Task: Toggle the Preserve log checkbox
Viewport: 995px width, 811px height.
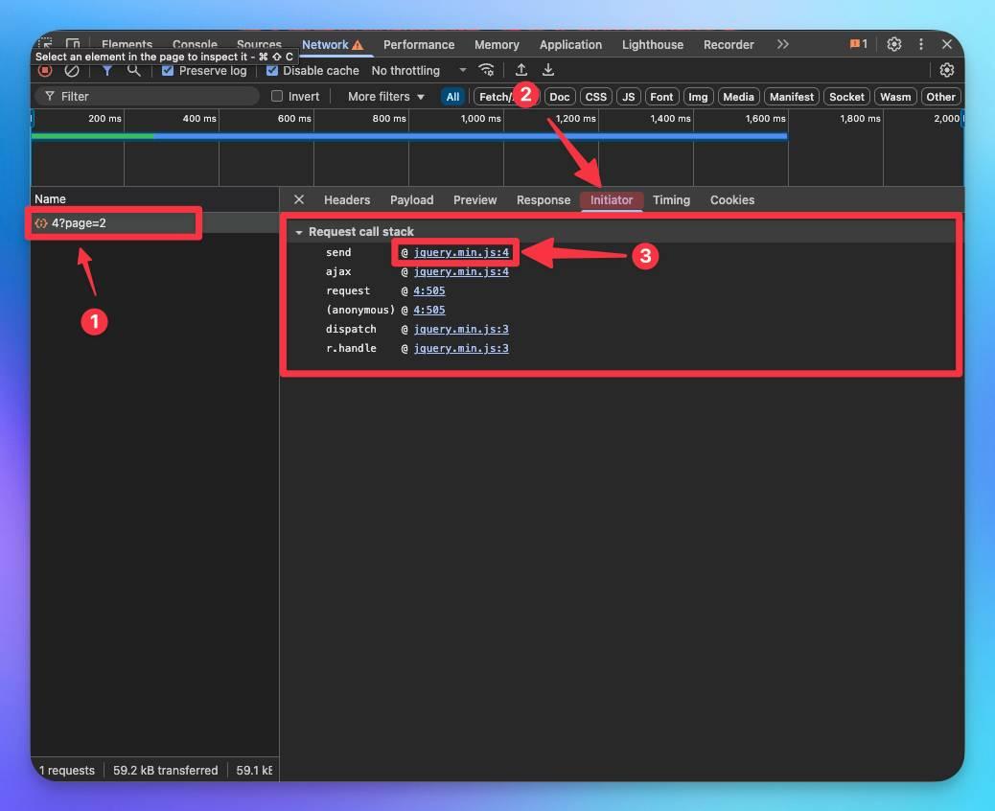Action: click(x=168, y=70)
